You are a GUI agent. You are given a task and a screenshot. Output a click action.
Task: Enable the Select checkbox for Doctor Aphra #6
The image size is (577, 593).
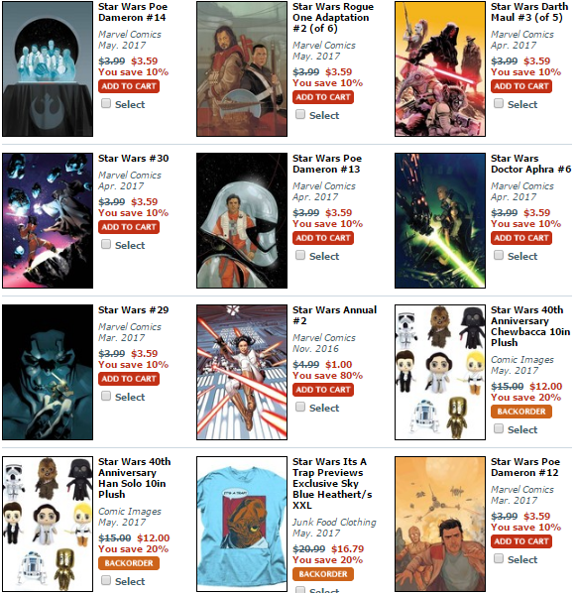pos(499,255)
